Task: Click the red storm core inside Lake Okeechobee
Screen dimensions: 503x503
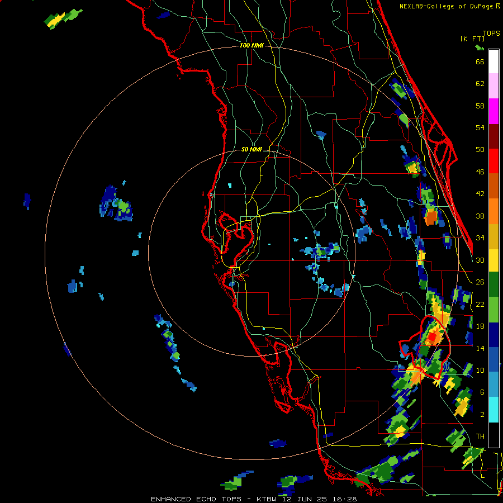Action: (x=433, y=337)
